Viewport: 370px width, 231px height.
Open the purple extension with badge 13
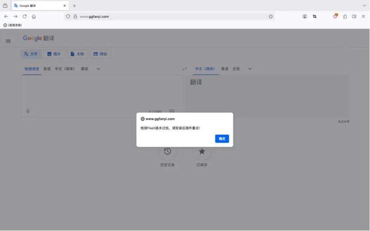coord(335,16)
